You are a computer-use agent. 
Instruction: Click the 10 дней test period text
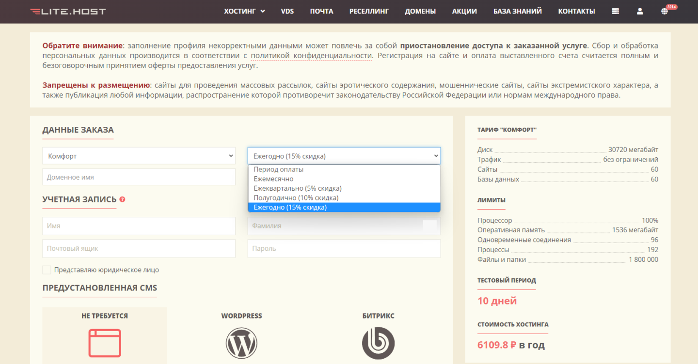pos(497,301)
